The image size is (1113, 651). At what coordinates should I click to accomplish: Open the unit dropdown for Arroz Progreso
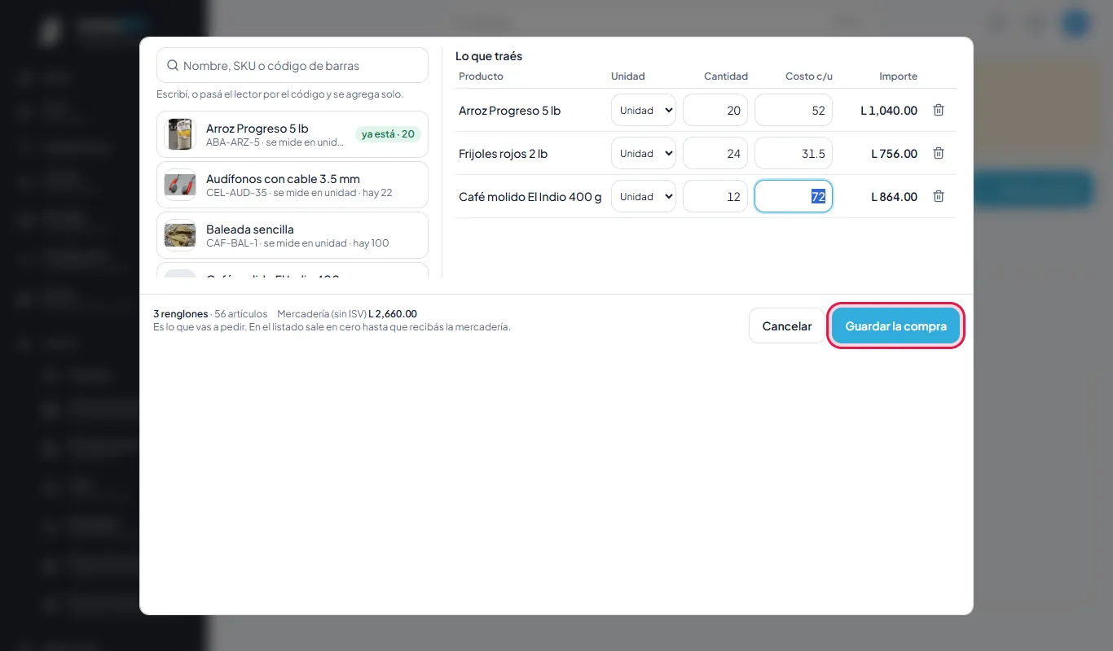(644, 110)
